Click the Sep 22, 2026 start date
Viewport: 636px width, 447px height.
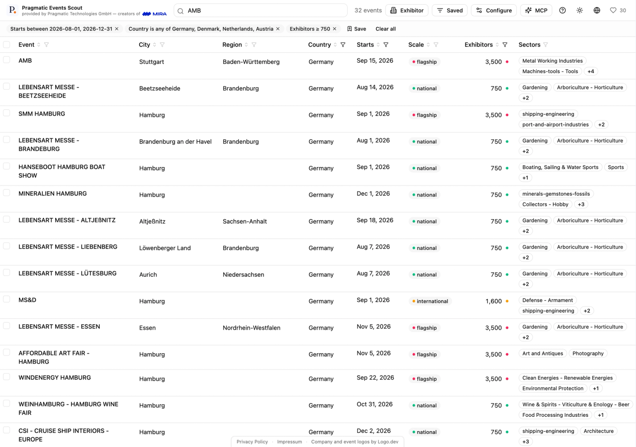pyautogui.click(x=375, y=378)
